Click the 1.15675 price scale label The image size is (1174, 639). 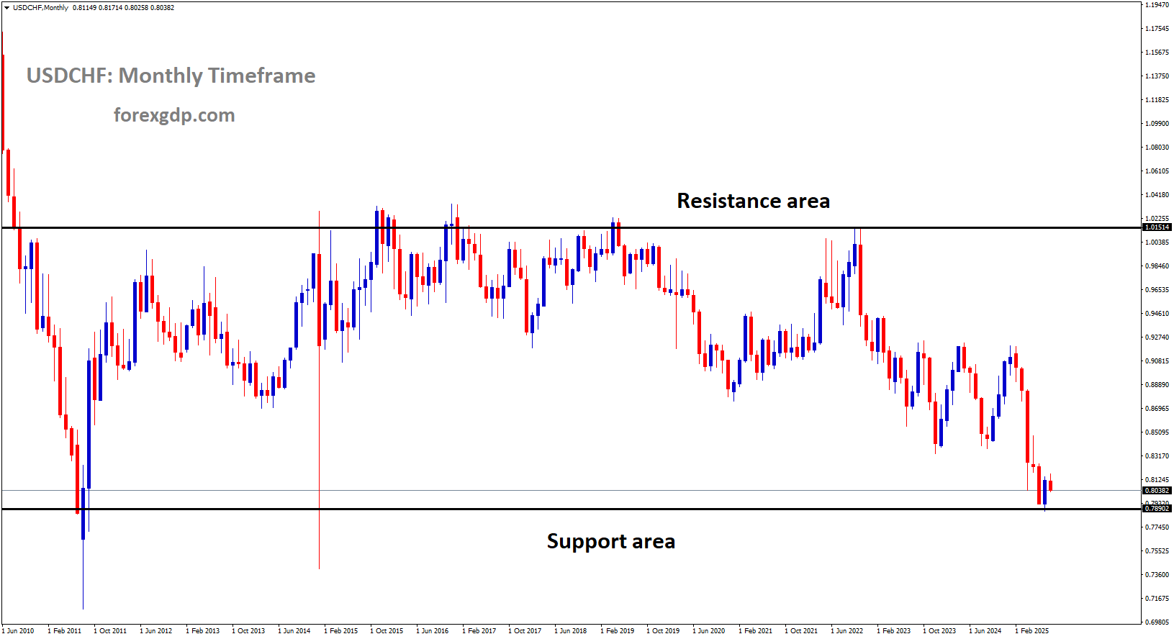click(1157, 53)
